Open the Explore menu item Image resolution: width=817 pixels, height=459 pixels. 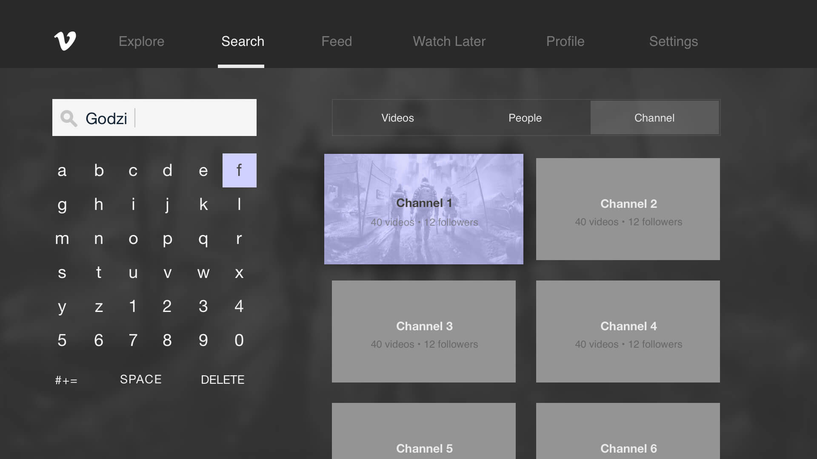[x=141, y=41]
